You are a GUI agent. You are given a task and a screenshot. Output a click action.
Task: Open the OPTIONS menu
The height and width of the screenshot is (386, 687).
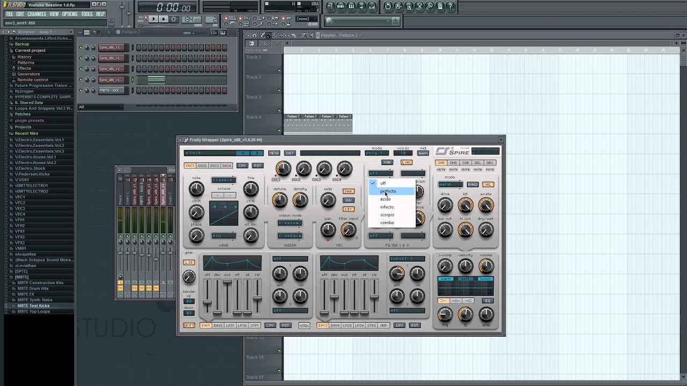click(70, 14)
